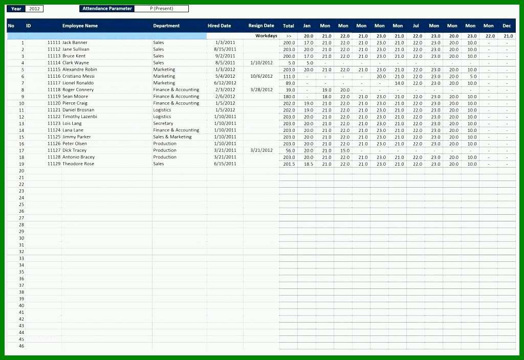Click employee ID 11120
The height and width of the screenshot is (360, 524).
click(54, 103)
